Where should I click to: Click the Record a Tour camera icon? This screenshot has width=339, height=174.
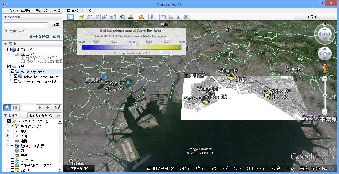[112, 17]
